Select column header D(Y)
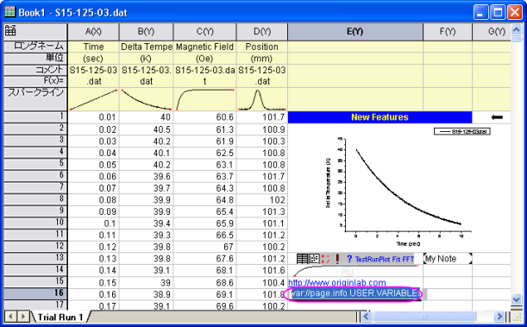Viewport: 527px width, 327px height. point(262,32)
